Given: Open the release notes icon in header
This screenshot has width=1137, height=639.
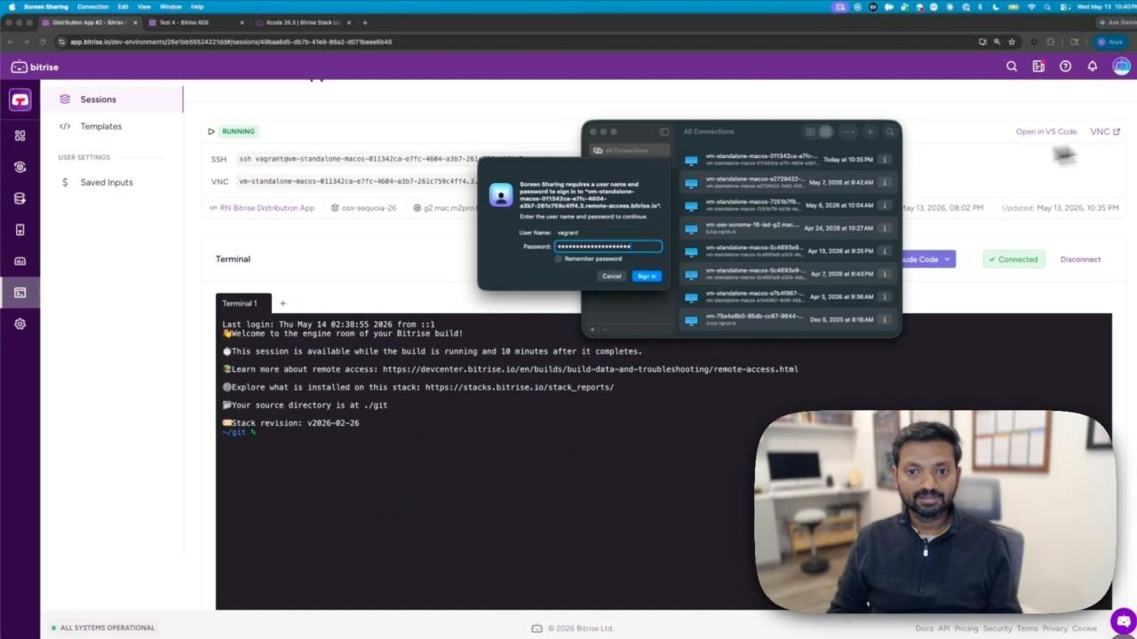Looking at the screenshot, I should 1038,67.
